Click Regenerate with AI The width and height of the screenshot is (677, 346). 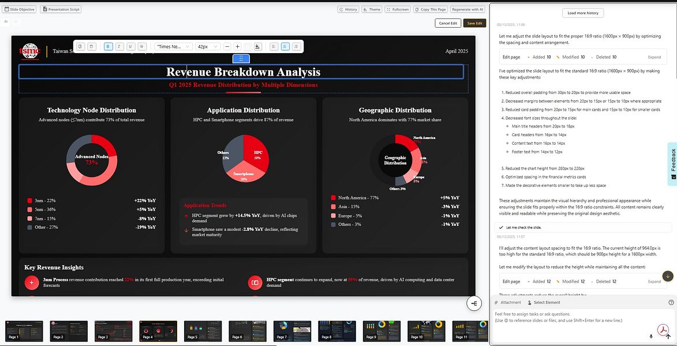point(467,9)
